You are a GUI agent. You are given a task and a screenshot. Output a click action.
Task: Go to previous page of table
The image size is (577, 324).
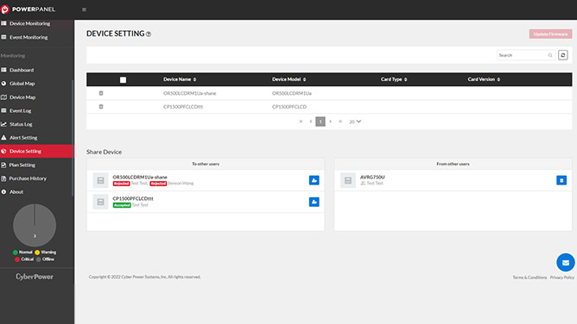coord(311,121)
